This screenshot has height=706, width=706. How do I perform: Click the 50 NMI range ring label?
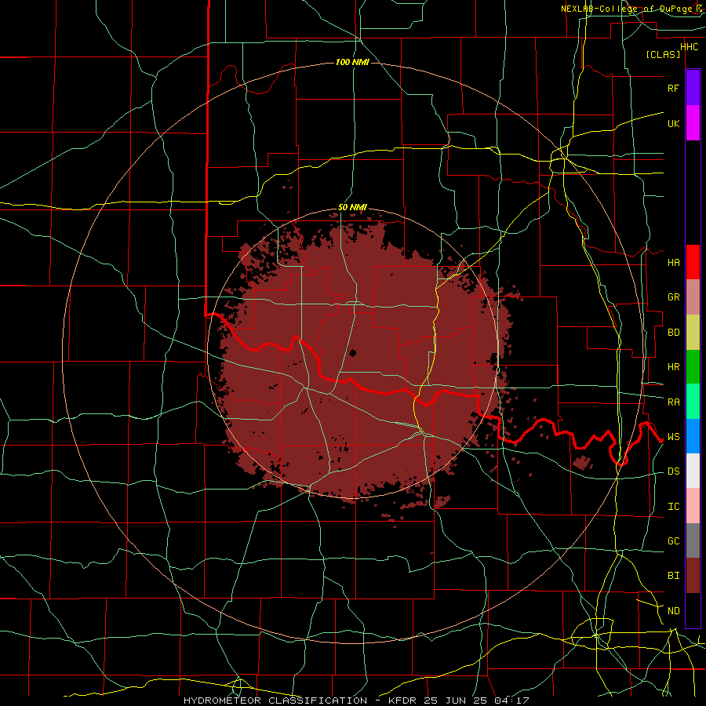tap(352, 208)
